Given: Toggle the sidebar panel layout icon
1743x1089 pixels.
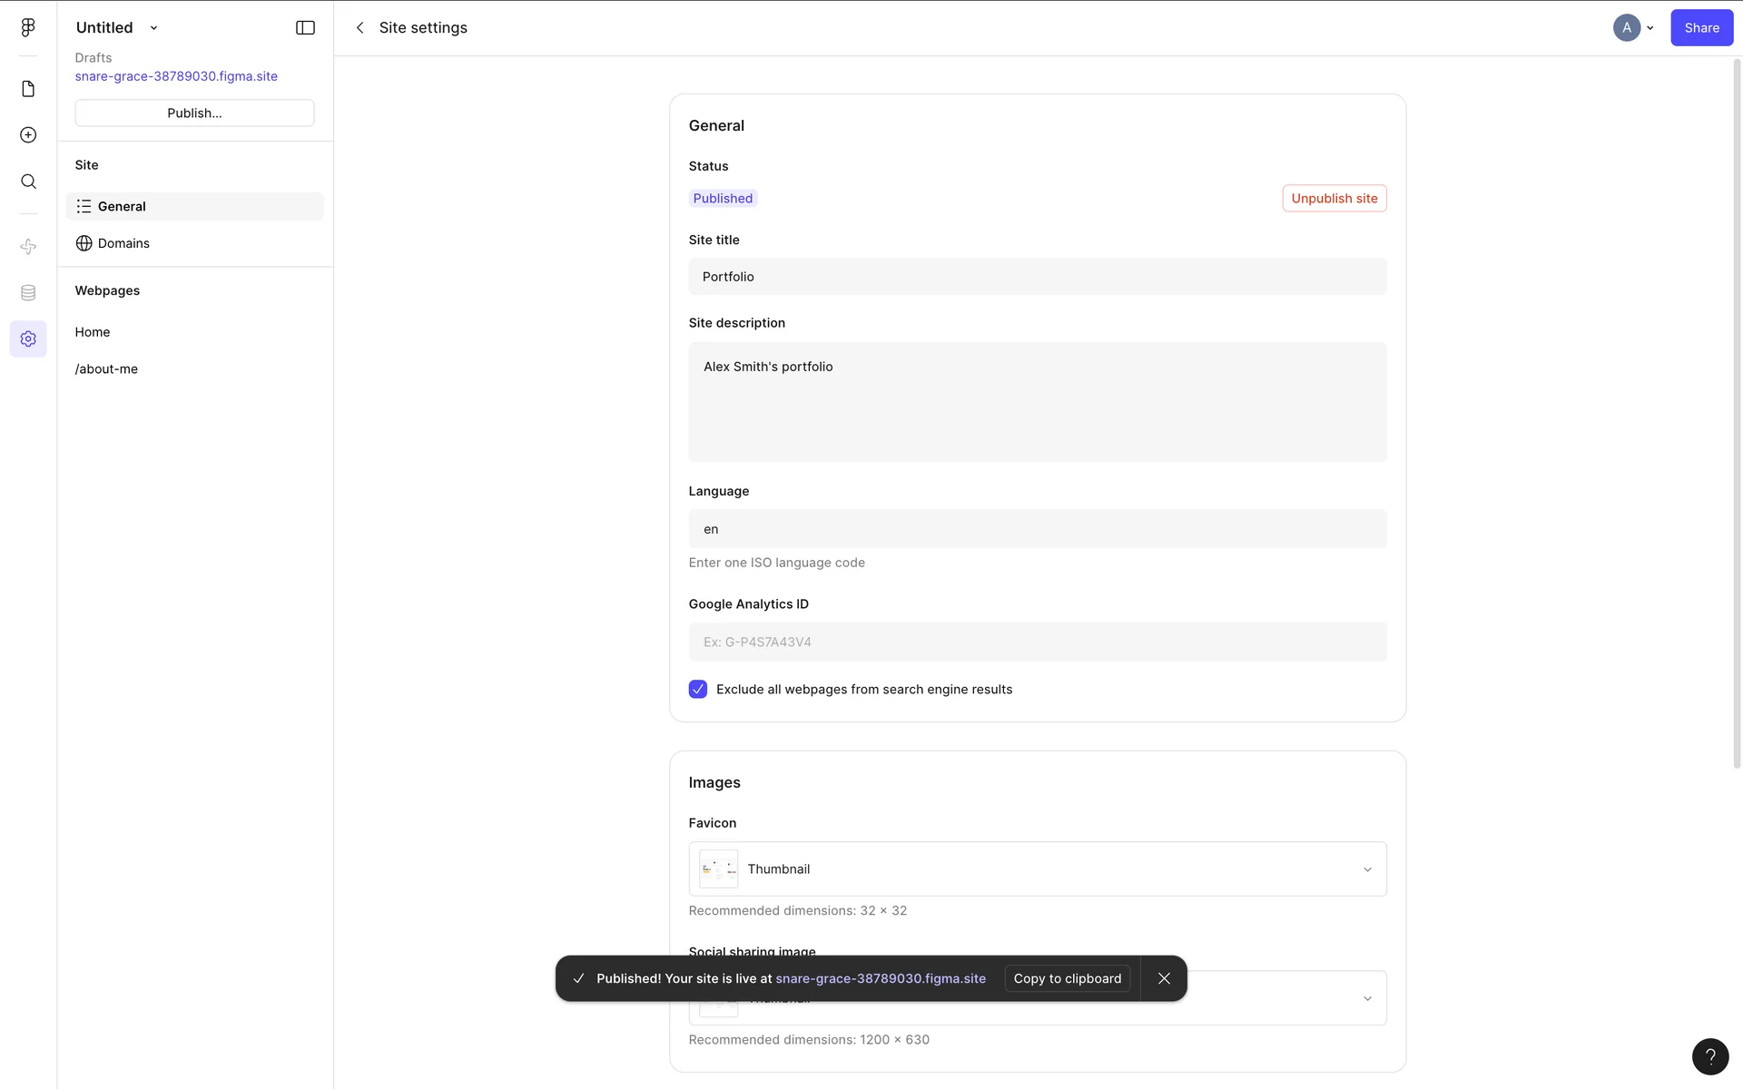Looking at the screenshot, I should pos(305,28).
